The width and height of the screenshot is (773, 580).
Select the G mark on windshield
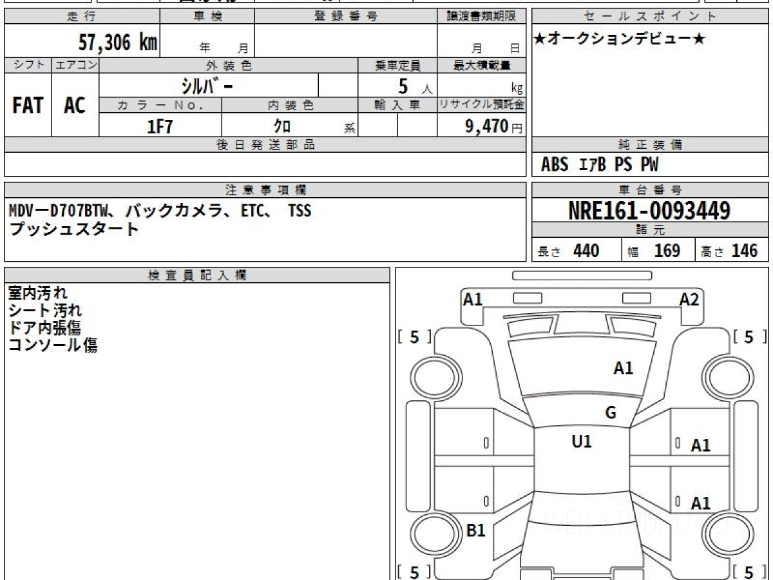(611, 413)
